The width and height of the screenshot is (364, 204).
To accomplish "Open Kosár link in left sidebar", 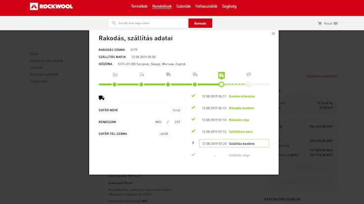I will 34,54.
